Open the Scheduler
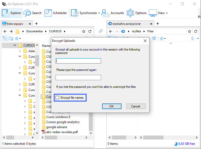The image size is (201, 149). click(56, 13)
